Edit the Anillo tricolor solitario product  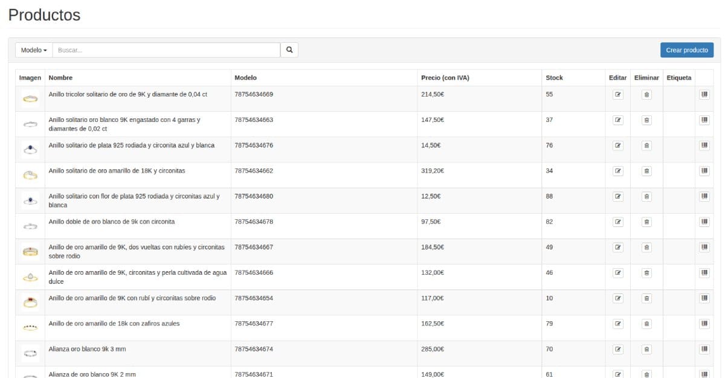click(617, 95)
